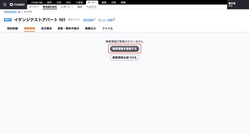Open the 管理委託契約 submenu item
Viewport: 249px width, 134px height.
click(50, 7)
